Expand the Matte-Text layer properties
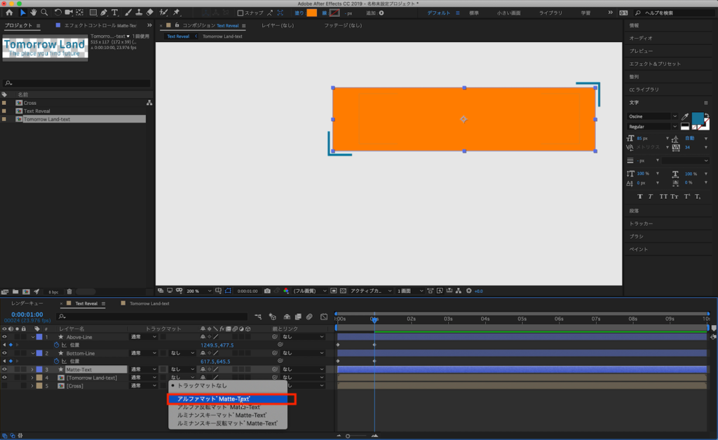The image size is (718, 440). coord(32,369)
